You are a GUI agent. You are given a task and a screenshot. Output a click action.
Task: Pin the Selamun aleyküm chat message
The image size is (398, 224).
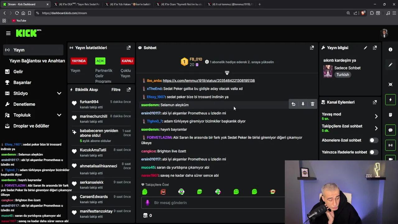pos(303,104)
